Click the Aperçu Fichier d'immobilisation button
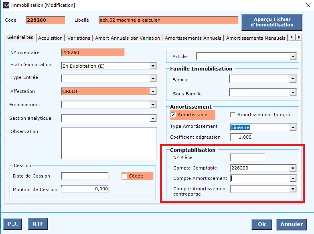The image size is (314, 234). pos(272,22)
